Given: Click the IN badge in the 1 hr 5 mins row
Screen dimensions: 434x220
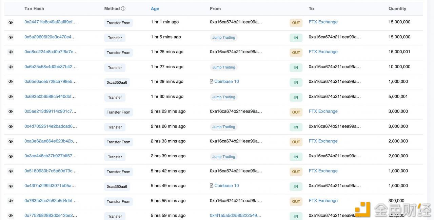Looking at the screenshot, I should click(x=296, y=38).
